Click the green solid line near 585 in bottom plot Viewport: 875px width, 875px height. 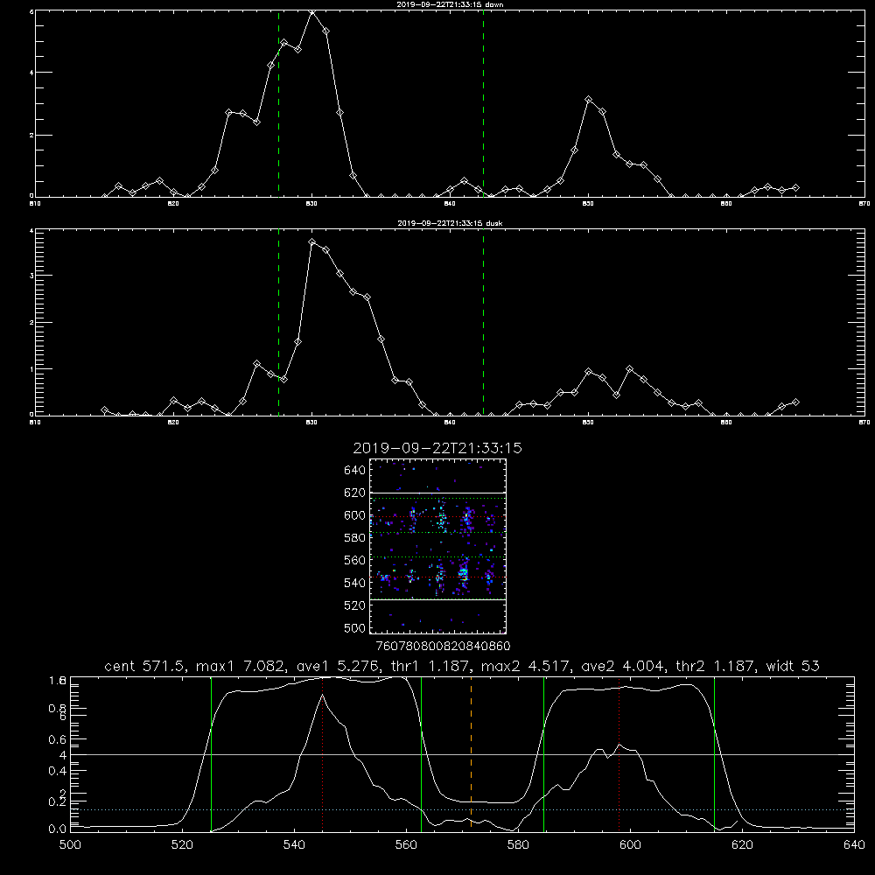pyautogui.click(x=543, y=754)
